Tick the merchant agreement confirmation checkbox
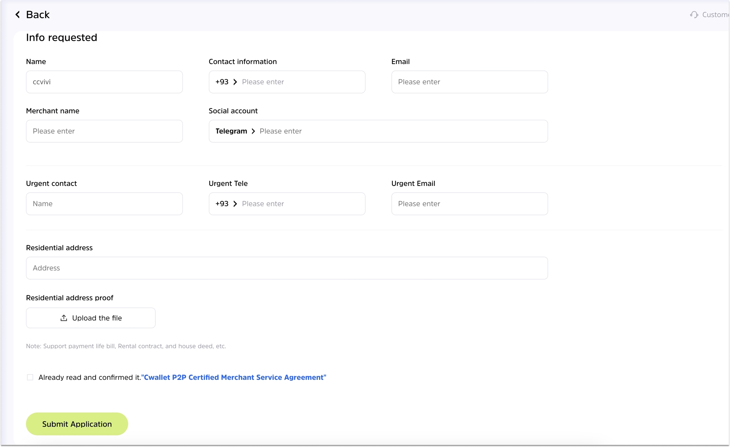This screenshot has height=447, width=730. coord(30,377)
